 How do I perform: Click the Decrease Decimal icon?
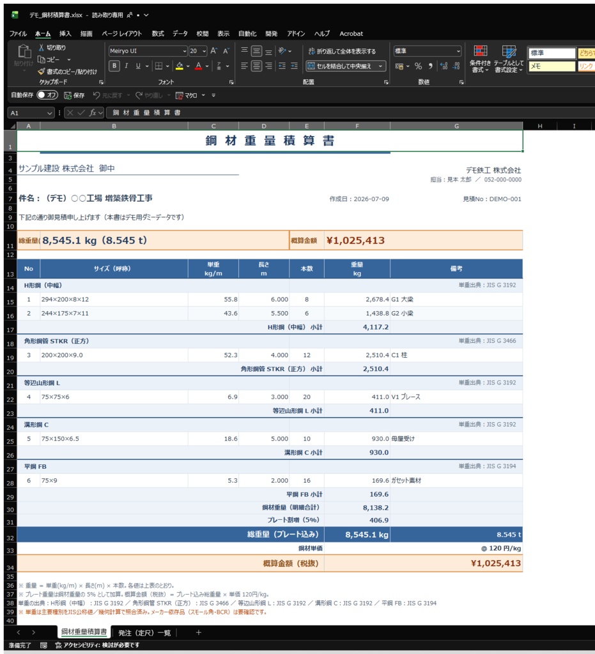[456, 66]
